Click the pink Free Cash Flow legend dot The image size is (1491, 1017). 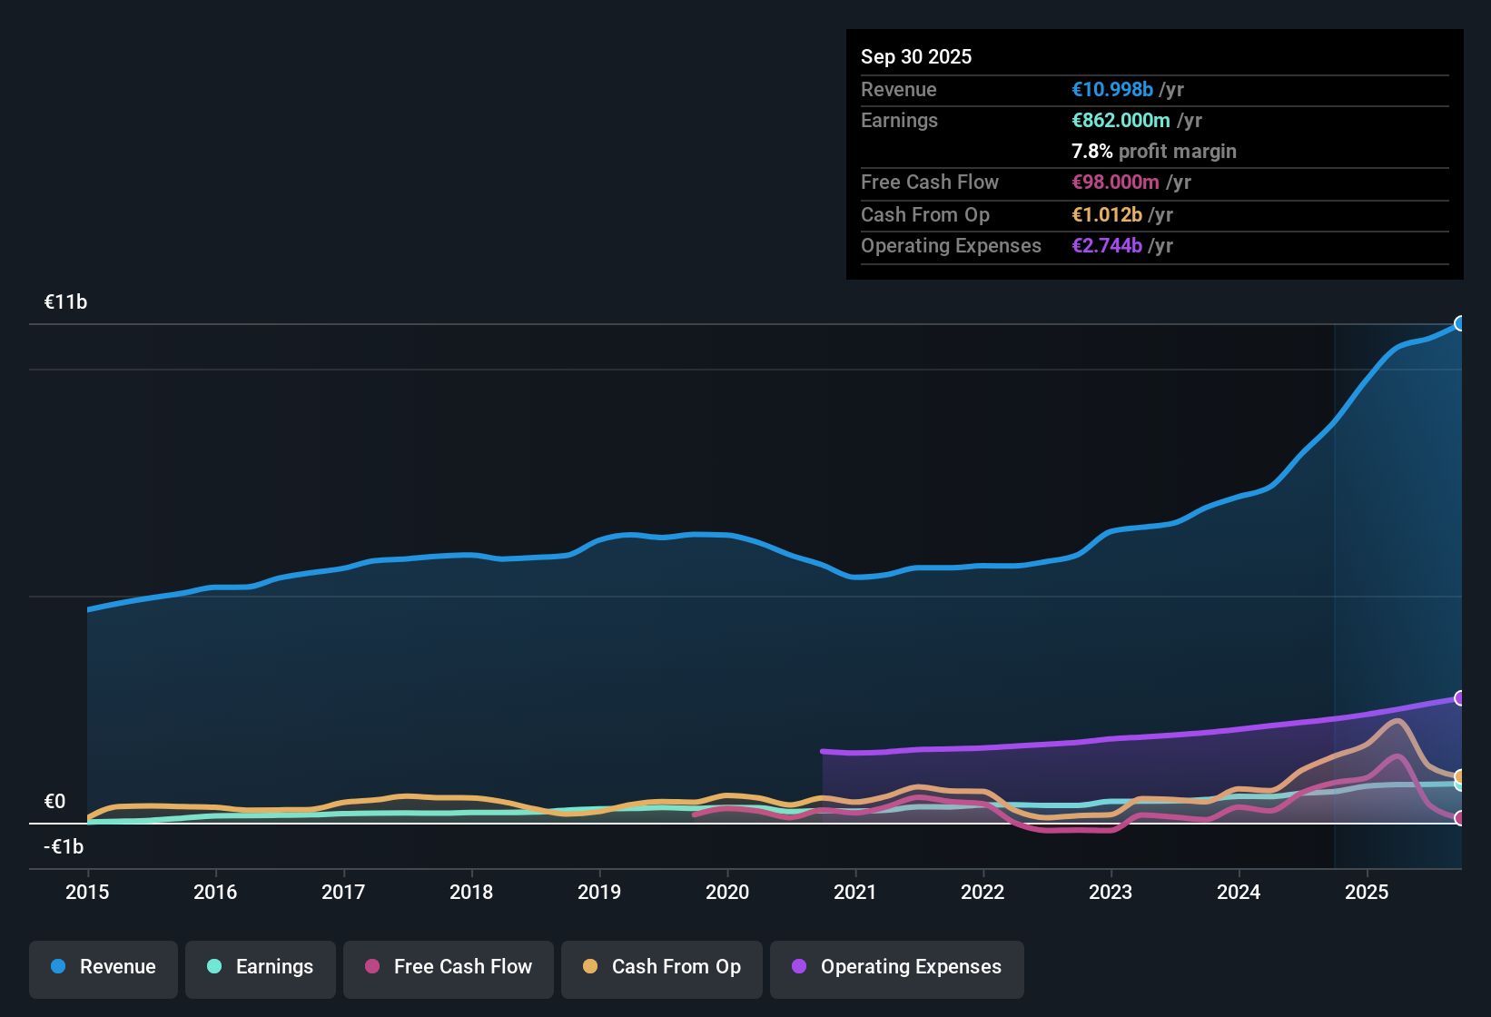click(372, 967)
